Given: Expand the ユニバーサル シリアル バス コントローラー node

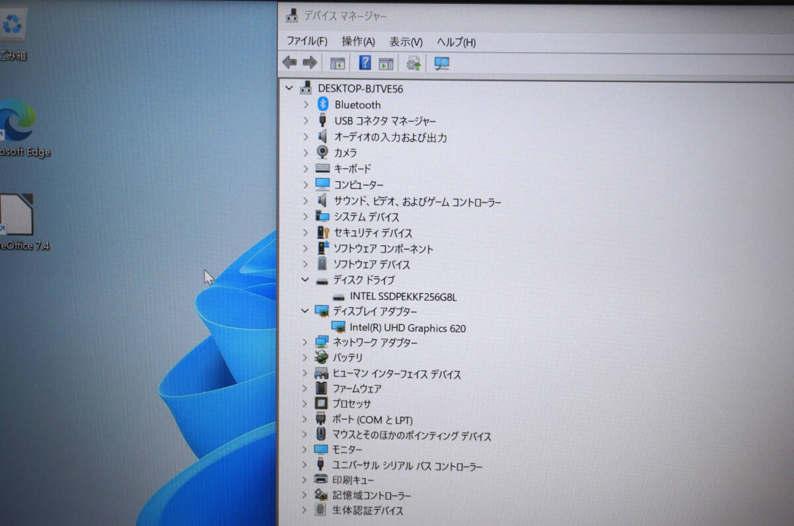Looking at the screenshot, I should click(x=304, y=466).
